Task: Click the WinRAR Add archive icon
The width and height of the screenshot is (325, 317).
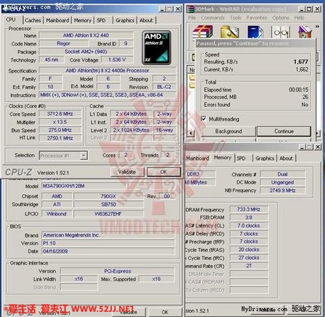Action: click(203, 32)
